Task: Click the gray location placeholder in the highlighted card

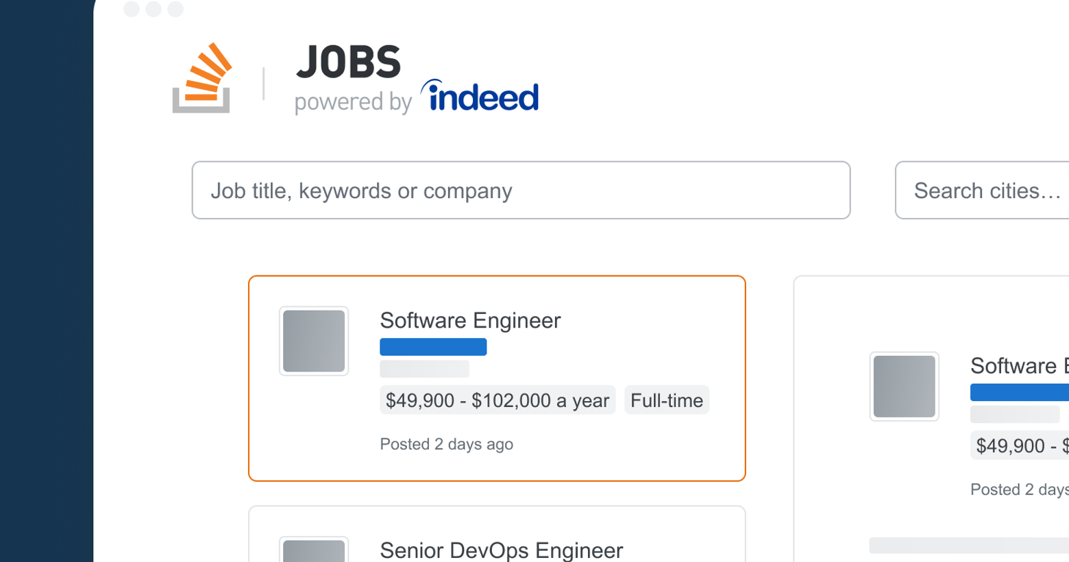Action: click(424, 369)
